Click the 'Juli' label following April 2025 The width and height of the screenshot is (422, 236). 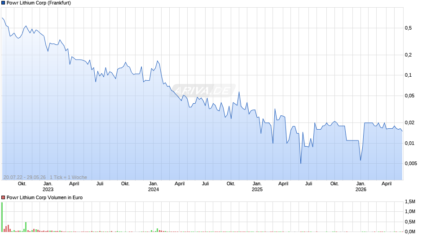pos(309,184)
